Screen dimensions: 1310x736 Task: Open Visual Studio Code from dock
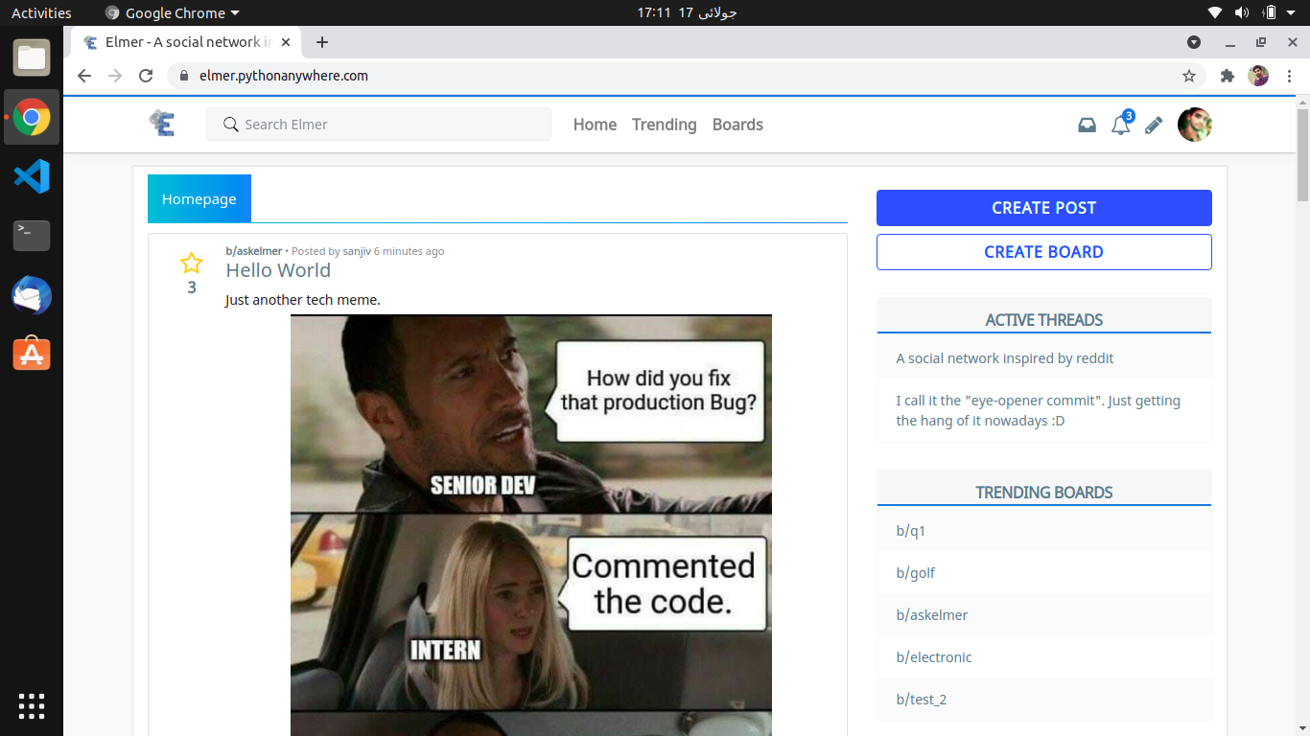tap(32, 176)
